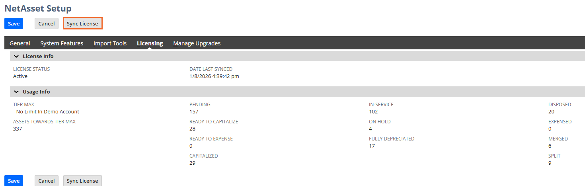The image size is (585, 193).
Task: Open the Manage Upgrades tab
Action: [197, 43]
